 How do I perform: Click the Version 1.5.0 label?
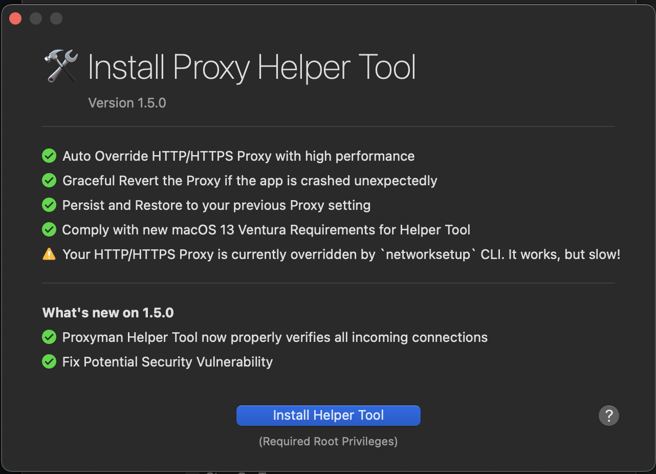pyautogui.click(x=127, y=102)
